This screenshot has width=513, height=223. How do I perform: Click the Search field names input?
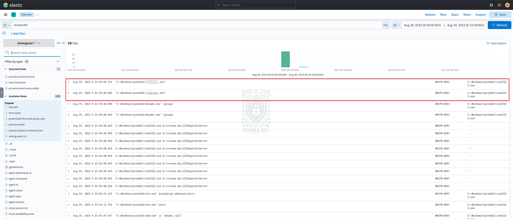point(32,52)
